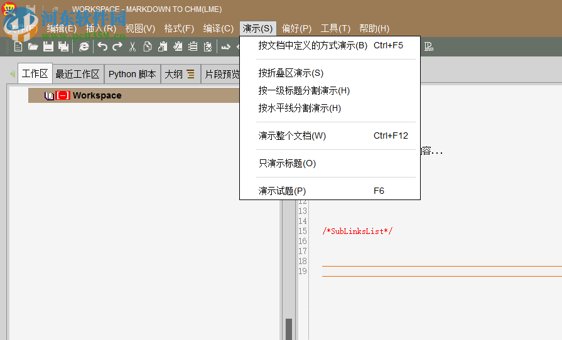Click the Copy icon in toolbar
Image resolution: width=562 pixels, height=340 pixels.
[148, 46]
